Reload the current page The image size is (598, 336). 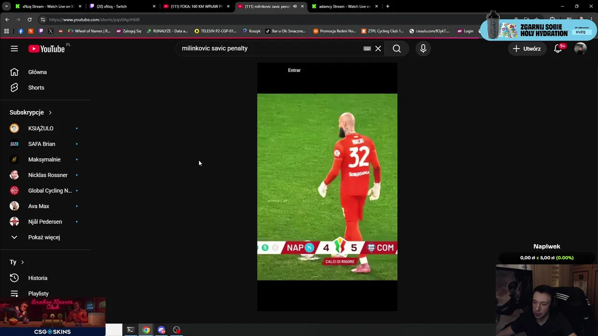pos(29,20)
